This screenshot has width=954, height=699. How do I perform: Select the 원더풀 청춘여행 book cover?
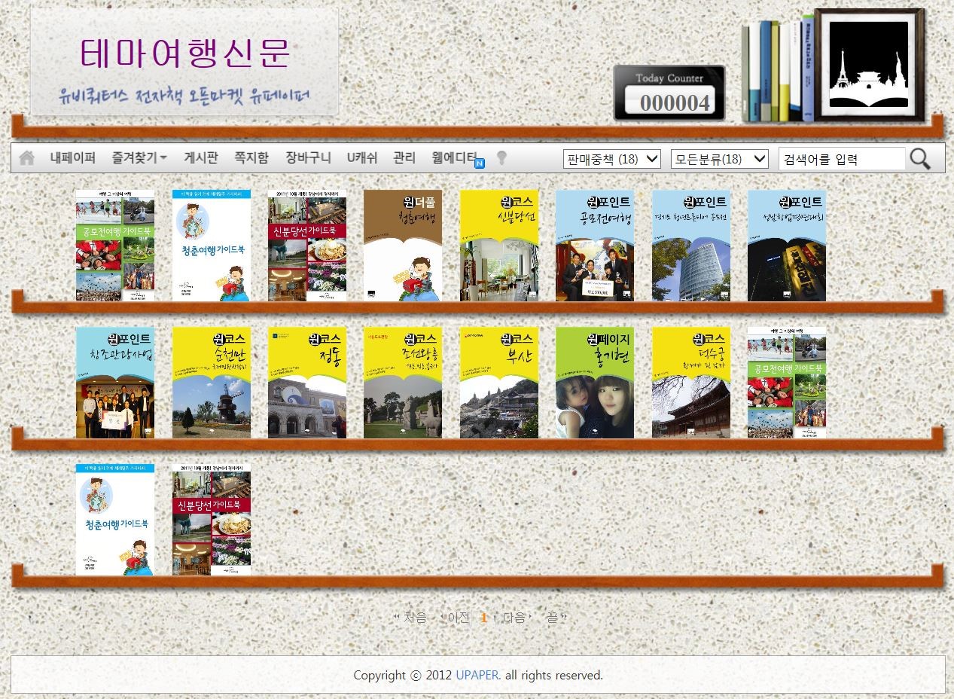click(403, 246)
